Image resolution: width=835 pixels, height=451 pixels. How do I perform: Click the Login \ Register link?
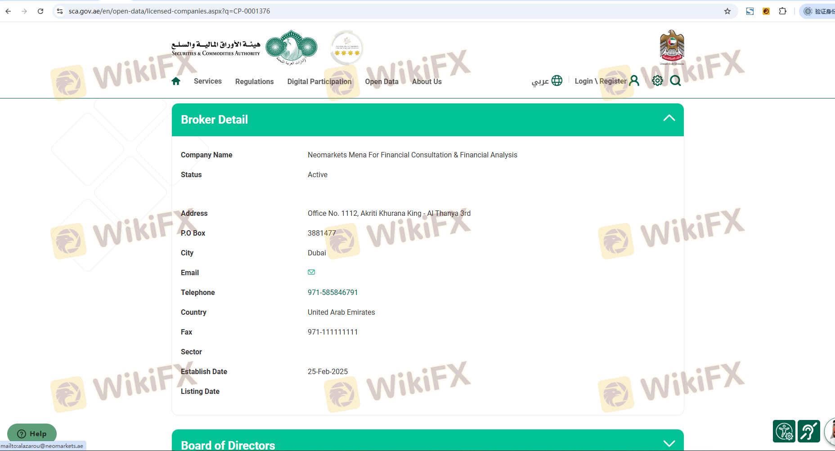(600, 81)
